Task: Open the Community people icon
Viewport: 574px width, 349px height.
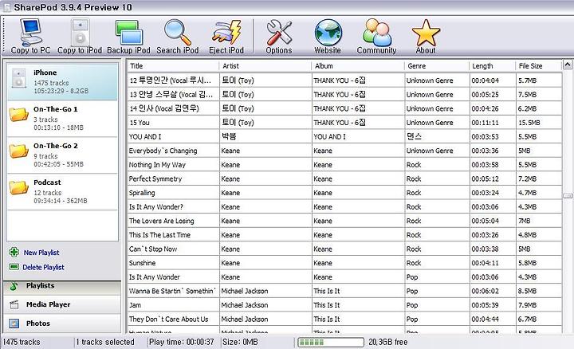Action: pos(376,37)
